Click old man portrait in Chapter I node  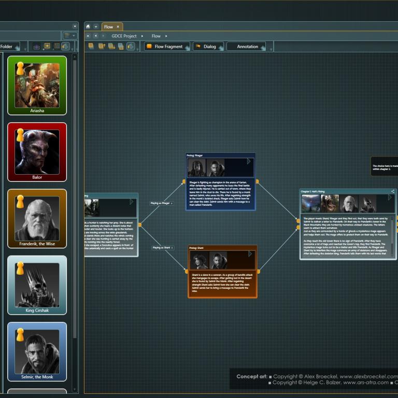(x=349, y=203)
